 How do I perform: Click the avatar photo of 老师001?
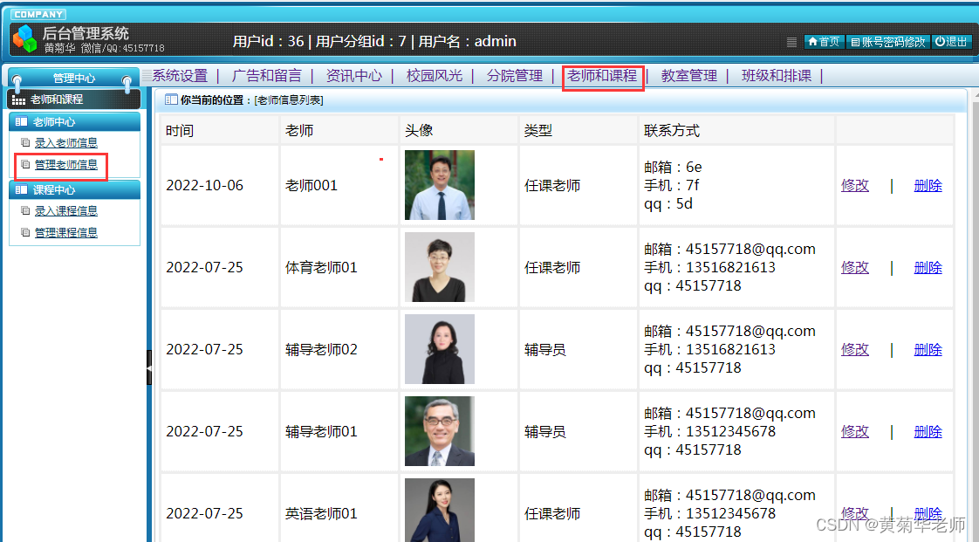(440, 185)
